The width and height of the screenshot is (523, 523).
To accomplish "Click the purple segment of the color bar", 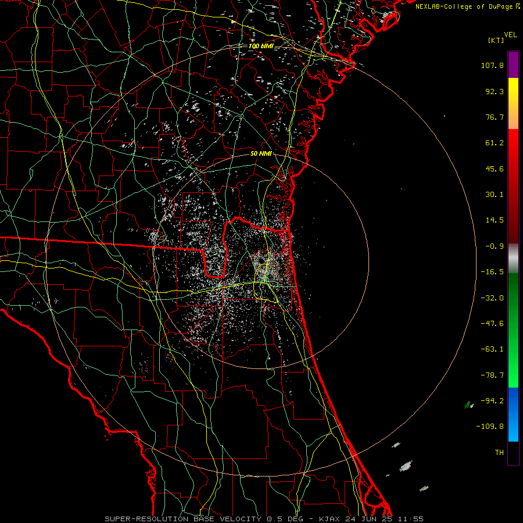I will pos(513,65).
